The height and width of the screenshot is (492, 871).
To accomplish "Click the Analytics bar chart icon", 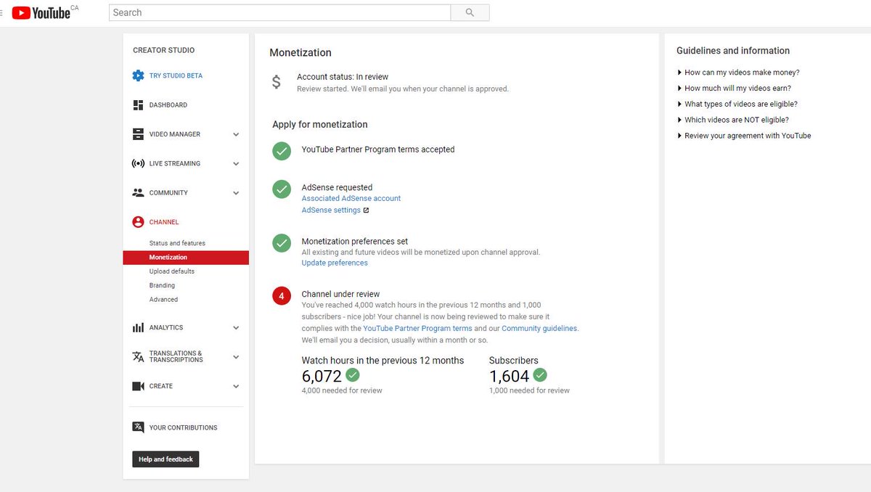I will click(x=138, y=328).
